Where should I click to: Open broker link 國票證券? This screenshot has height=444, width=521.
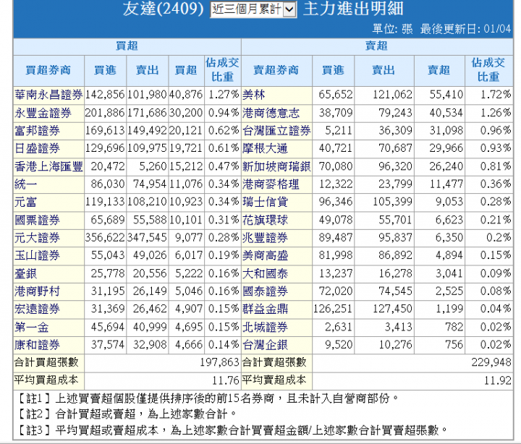coord(37,220)
